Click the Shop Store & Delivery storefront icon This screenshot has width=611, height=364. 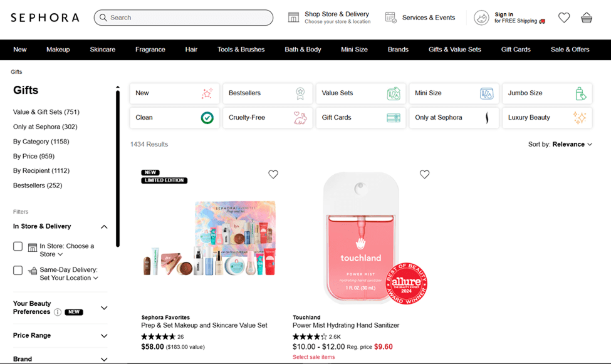pos(293,18)
